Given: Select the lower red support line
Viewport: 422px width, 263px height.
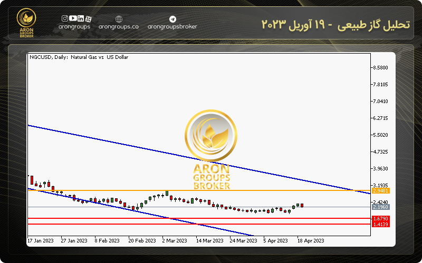Looking at the screenshot, I should pyautogui.click(x=199, y=224).
